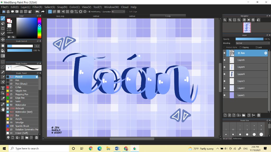Select the Layer3 row
Image resolution: width=271 pixels, height=152 pixels.
(x=245, y=81)
